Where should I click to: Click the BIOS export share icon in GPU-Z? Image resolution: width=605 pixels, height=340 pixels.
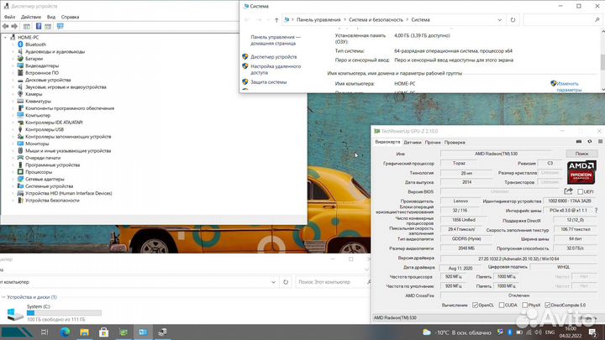point(568,191)
